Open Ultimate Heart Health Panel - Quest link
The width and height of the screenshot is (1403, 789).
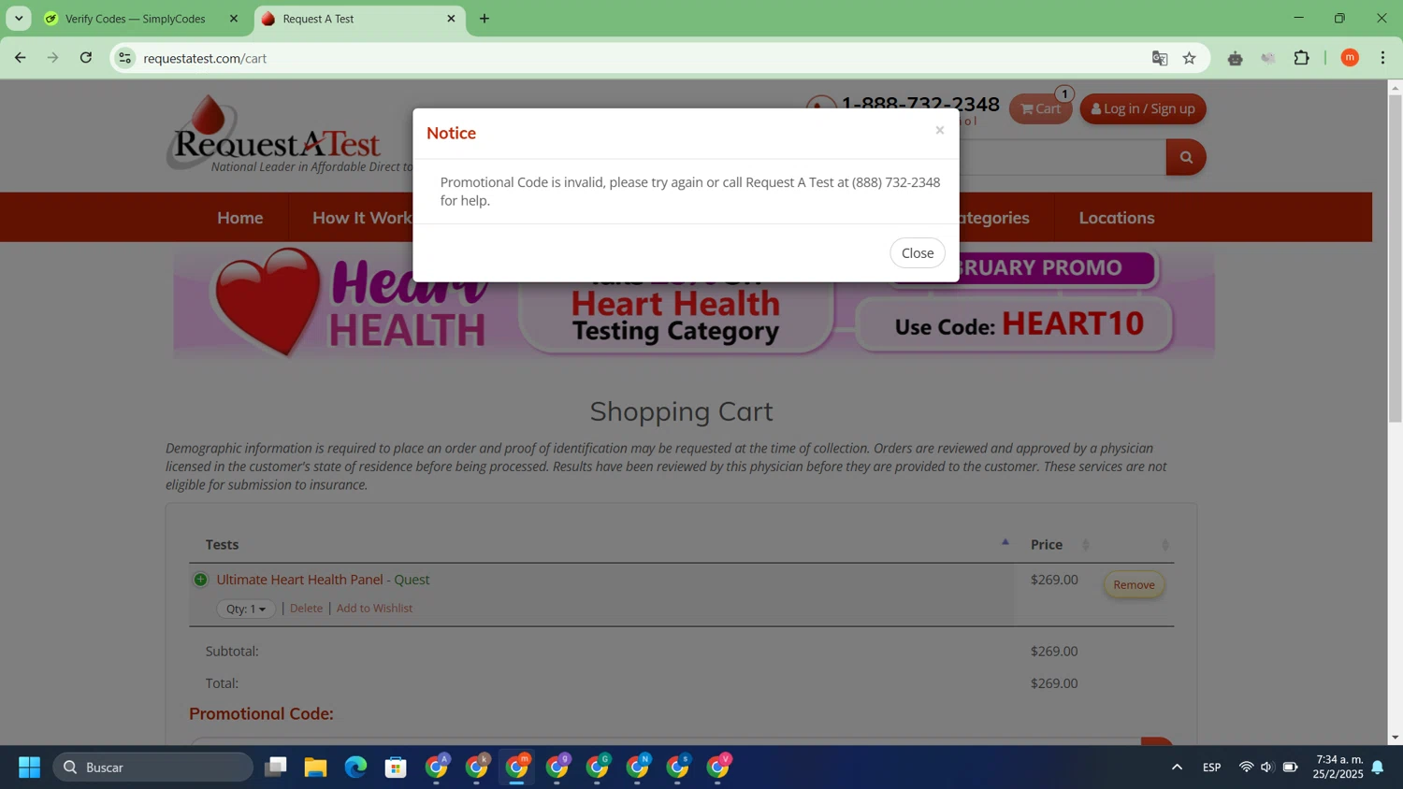point(323,580)
